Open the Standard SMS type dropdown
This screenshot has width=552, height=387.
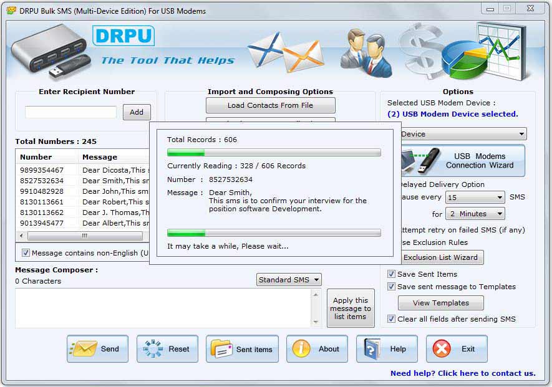pos(289,280)
